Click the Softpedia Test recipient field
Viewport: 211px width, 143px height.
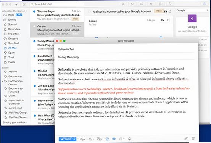coord(126,49)
